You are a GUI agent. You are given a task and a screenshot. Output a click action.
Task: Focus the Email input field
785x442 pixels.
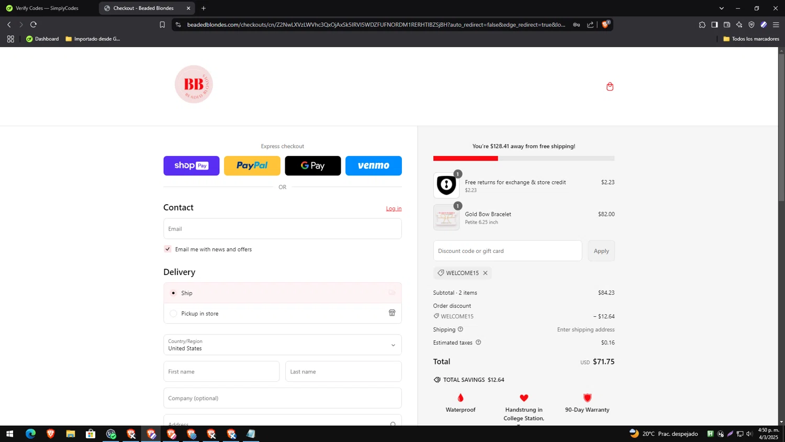click(283, 229)
